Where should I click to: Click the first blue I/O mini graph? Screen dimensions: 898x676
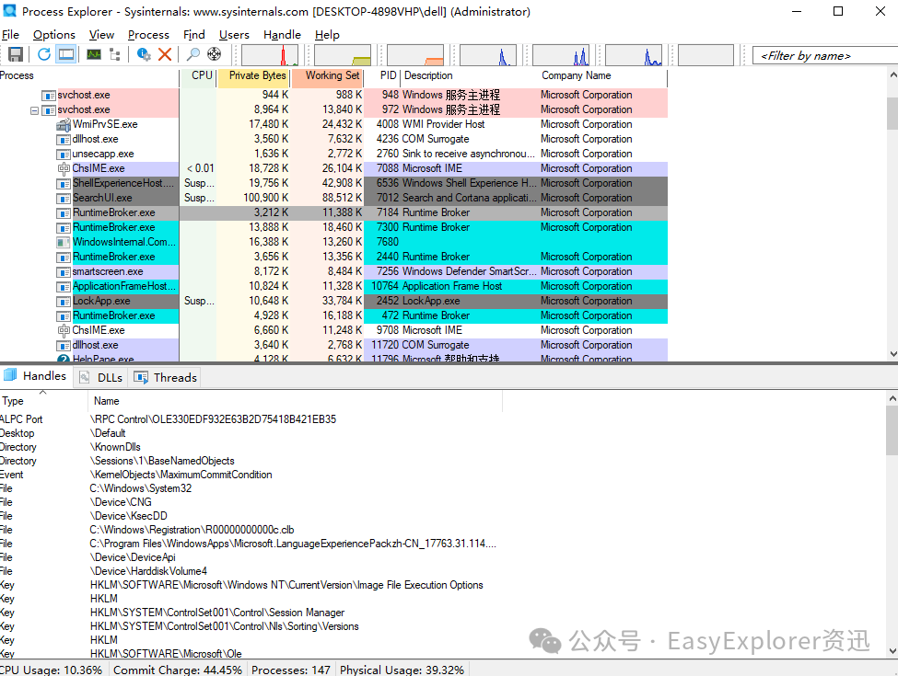point(488,55)
